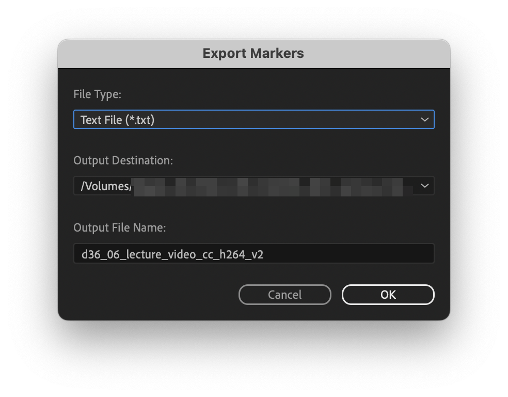Viewport: 508px width, 397px height.
Task: Confirm the export by clicking OK
Action: (388, 295)
